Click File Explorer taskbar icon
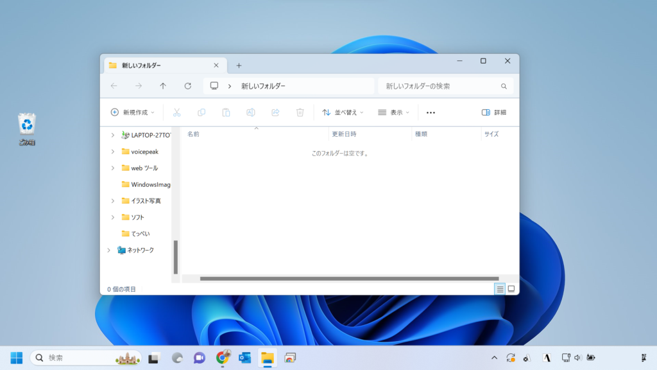 [268, 358]
